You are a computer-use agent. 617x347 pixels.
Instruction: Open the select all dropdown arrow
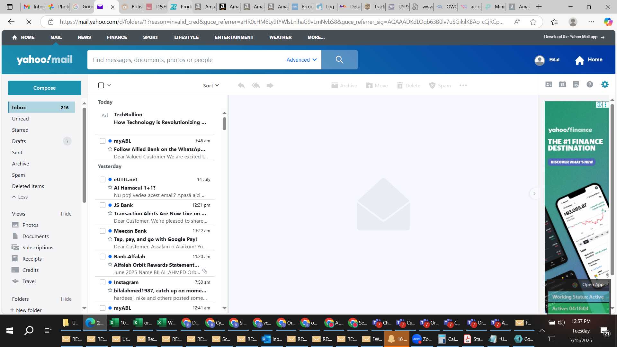click(109, 85)
